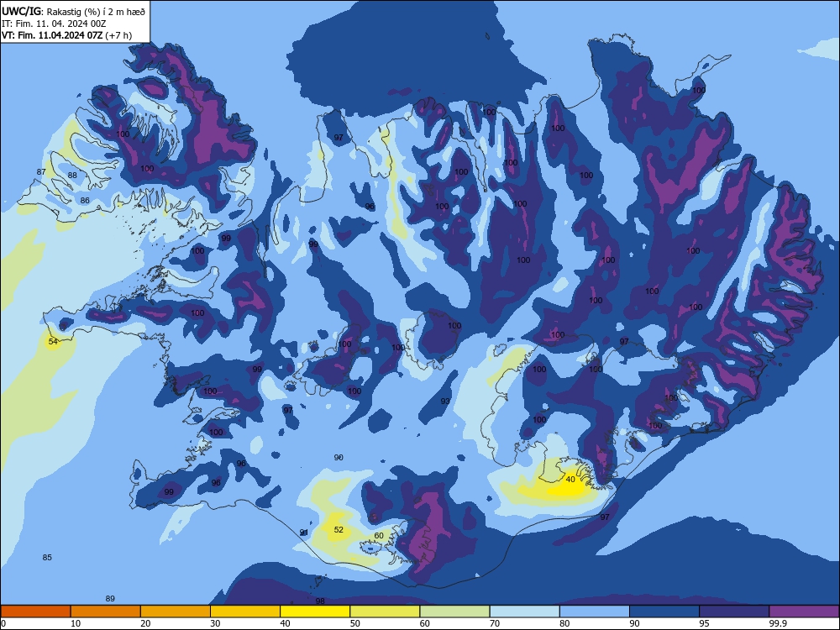Click the '88' humidity value on the map
The height and width of the screenshot is (630, 840).
point(72,176)
